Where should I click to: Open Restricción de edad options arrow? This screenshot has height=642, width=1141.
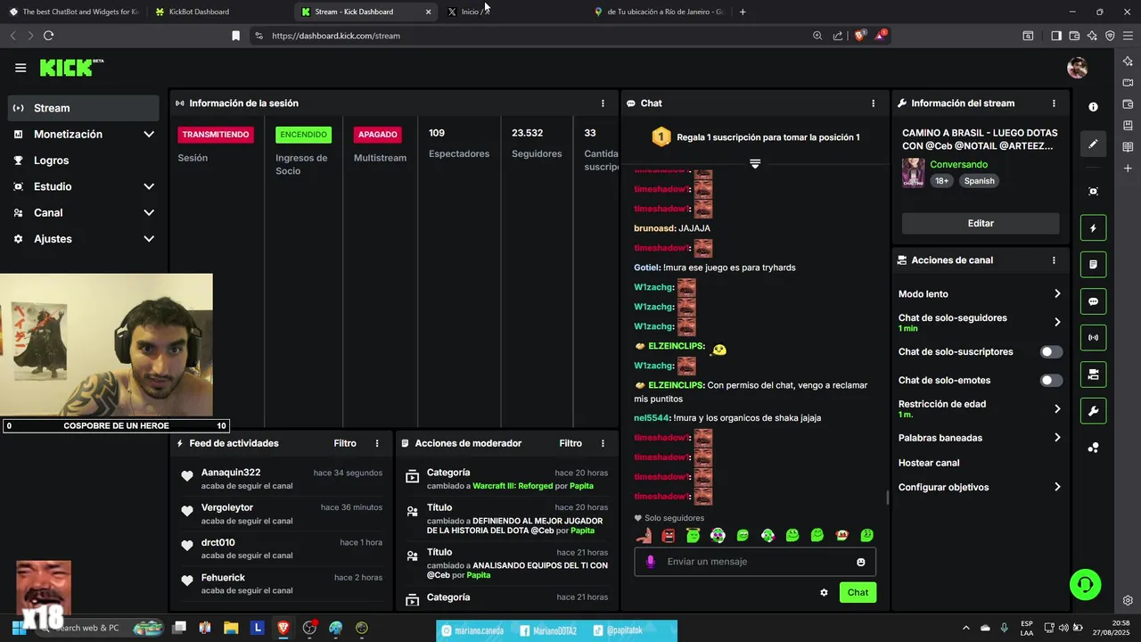(1057, 408)
